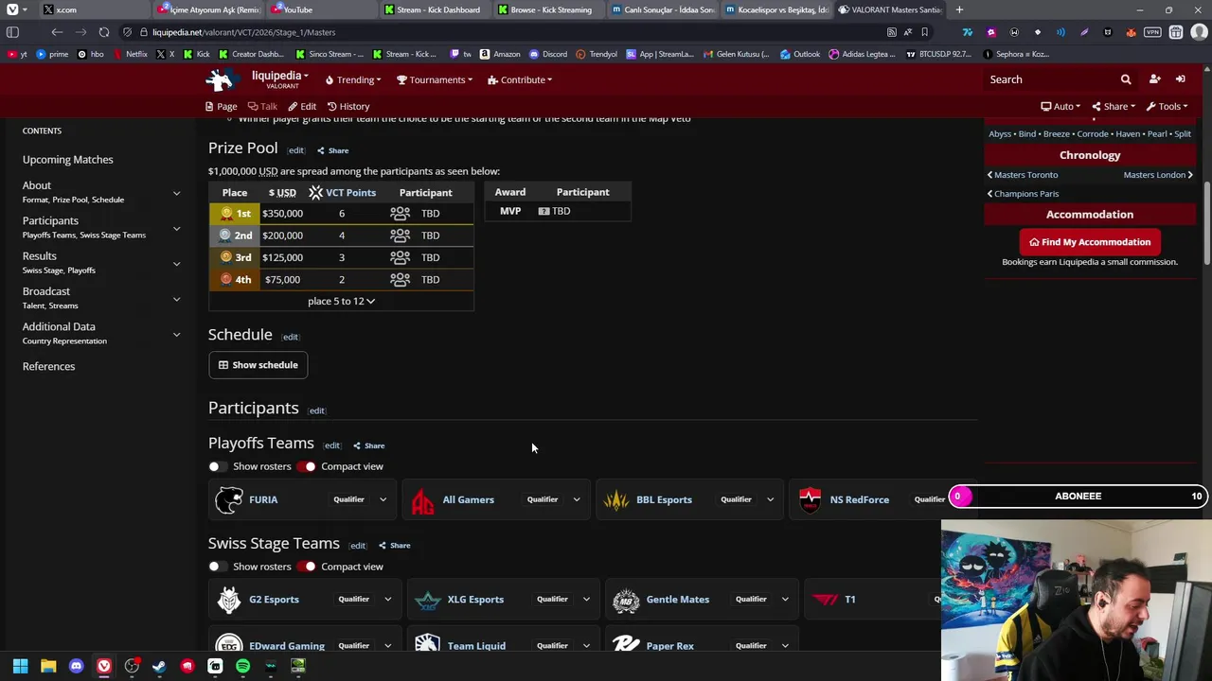Open Discord from the taskbar
1212x681 pixels.
click(x=76, y=667)
